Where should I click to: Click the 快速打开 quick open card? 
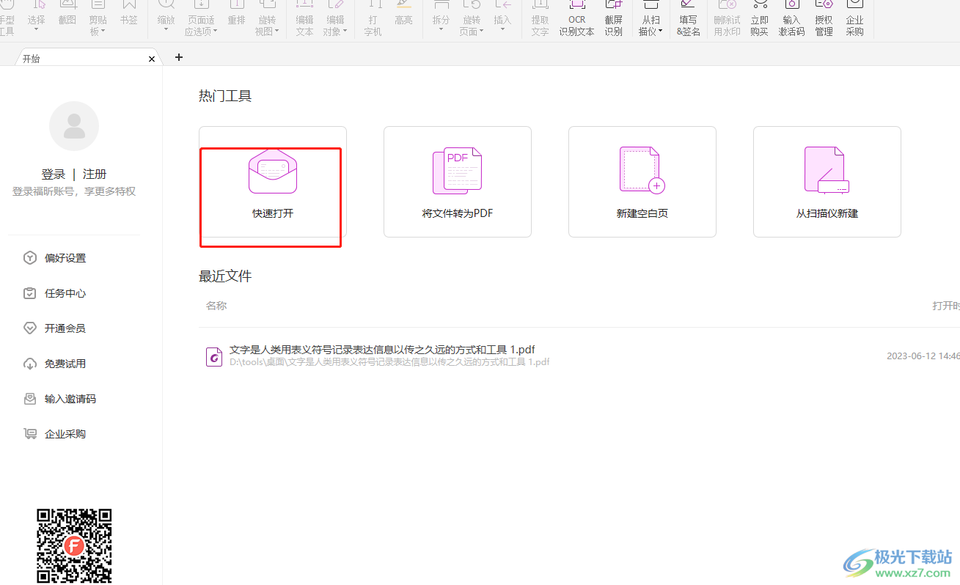(273, 182)
